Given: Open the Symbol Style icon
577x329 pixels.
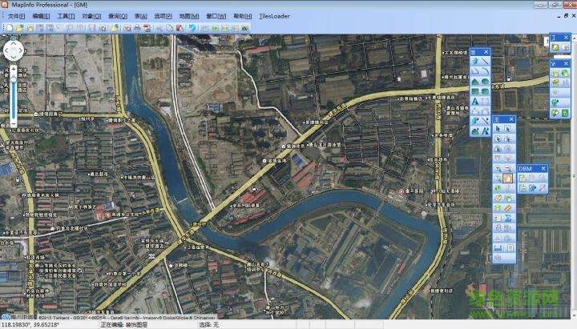Looking at the screenshot, I should 475,122.
